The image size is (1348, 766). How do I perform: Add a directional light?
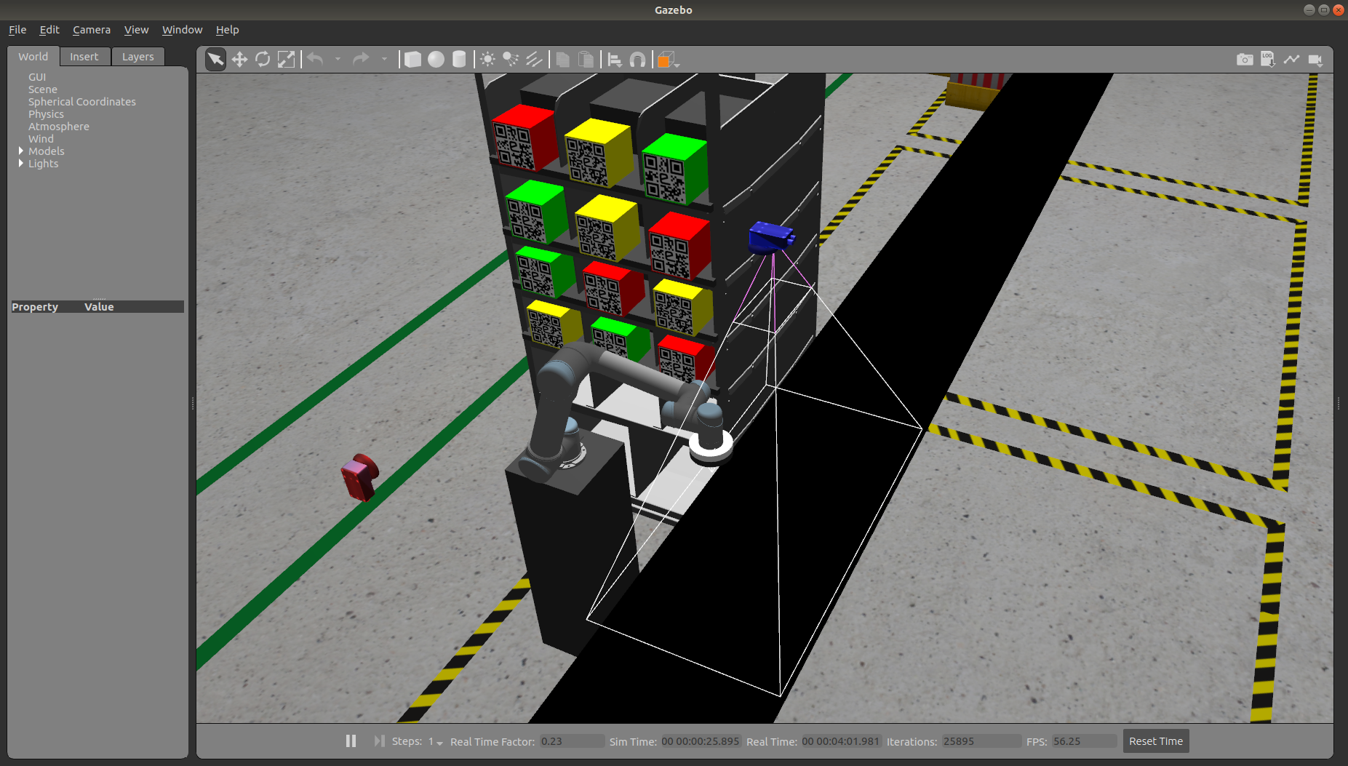click(534, 59)
